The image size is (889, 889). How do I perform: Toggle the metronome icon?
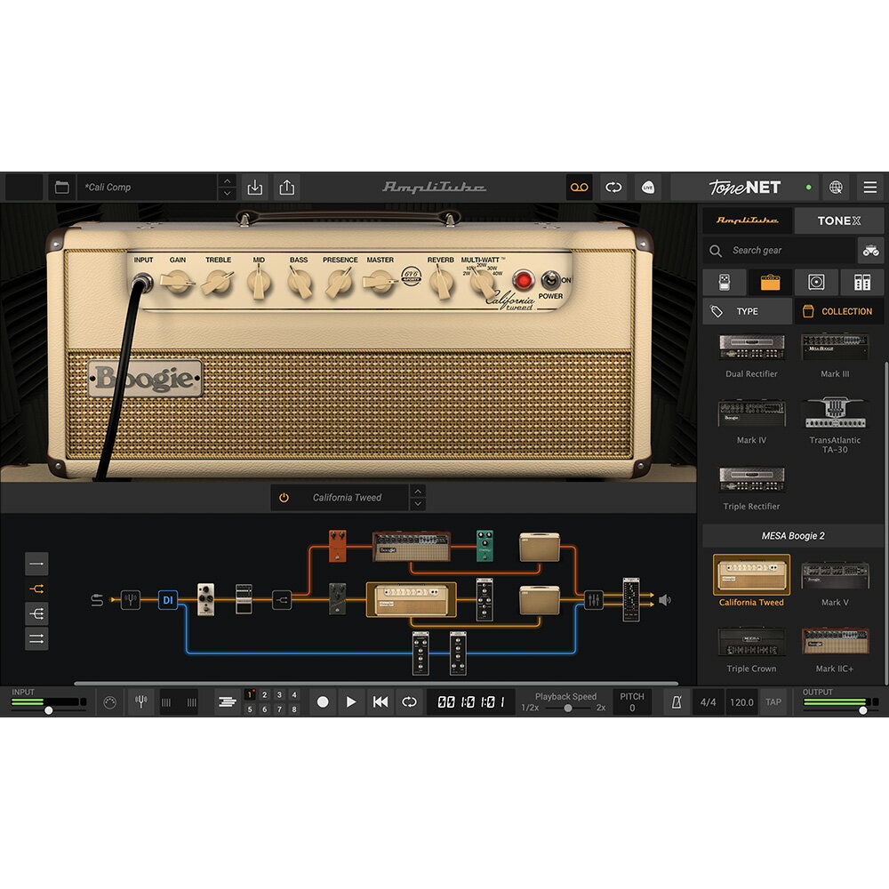coord(677,702)
